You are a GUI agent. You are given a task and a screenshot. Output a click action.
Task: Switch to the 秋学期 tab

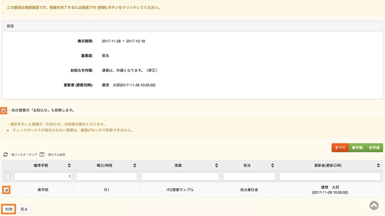tap(375, 148)
